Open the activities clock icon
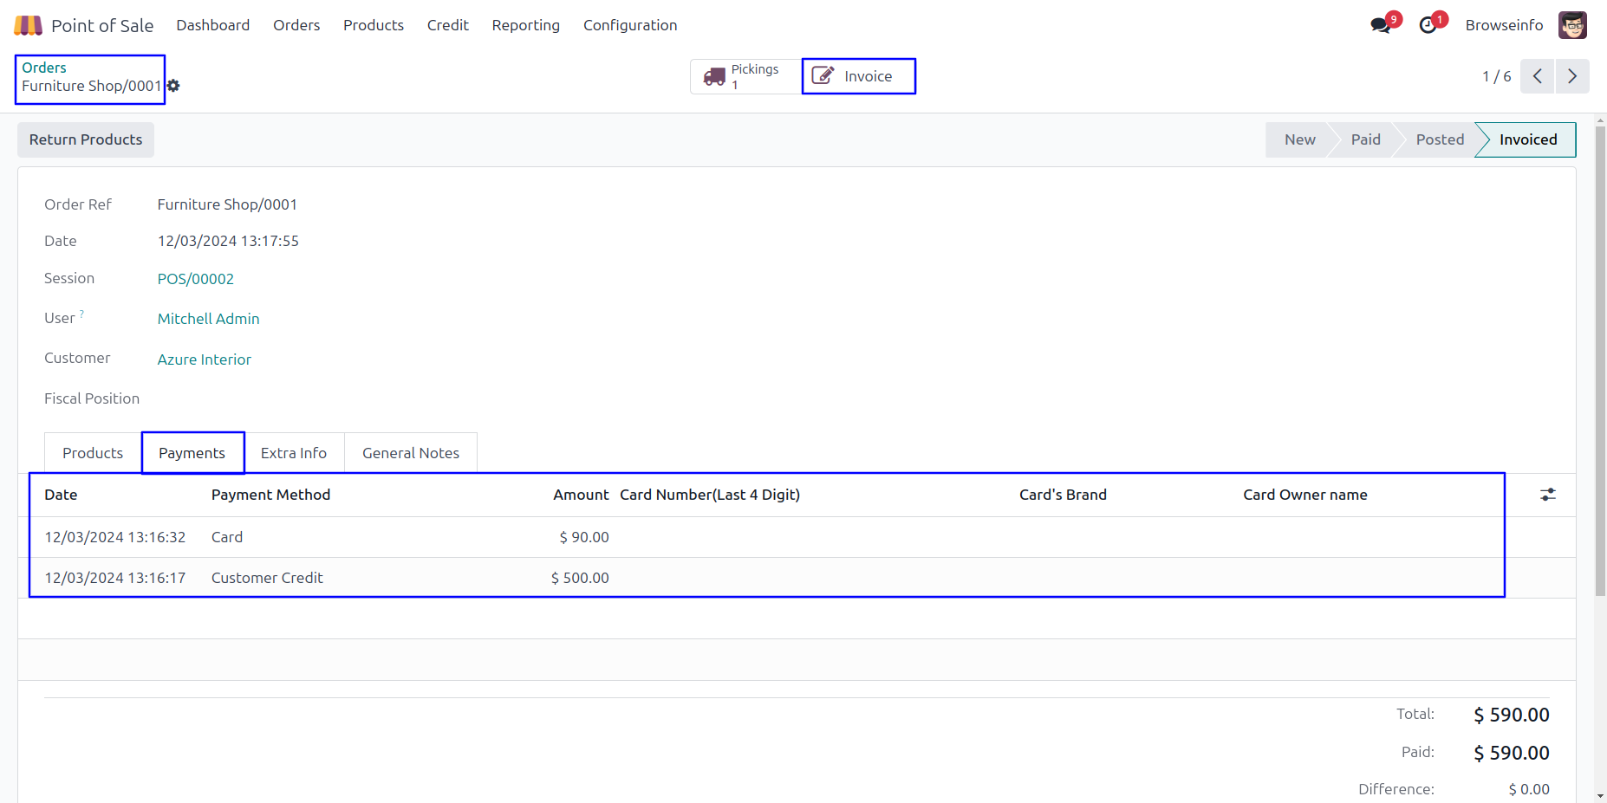Screen dimensions: 1607x803 (1428, 25)
